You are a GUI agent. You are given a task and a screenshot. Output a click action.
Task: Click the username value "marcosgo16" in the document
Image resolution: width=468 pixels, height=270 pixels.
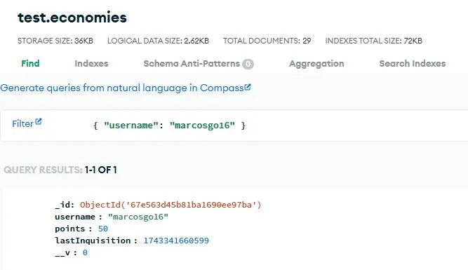coord(138,217)
